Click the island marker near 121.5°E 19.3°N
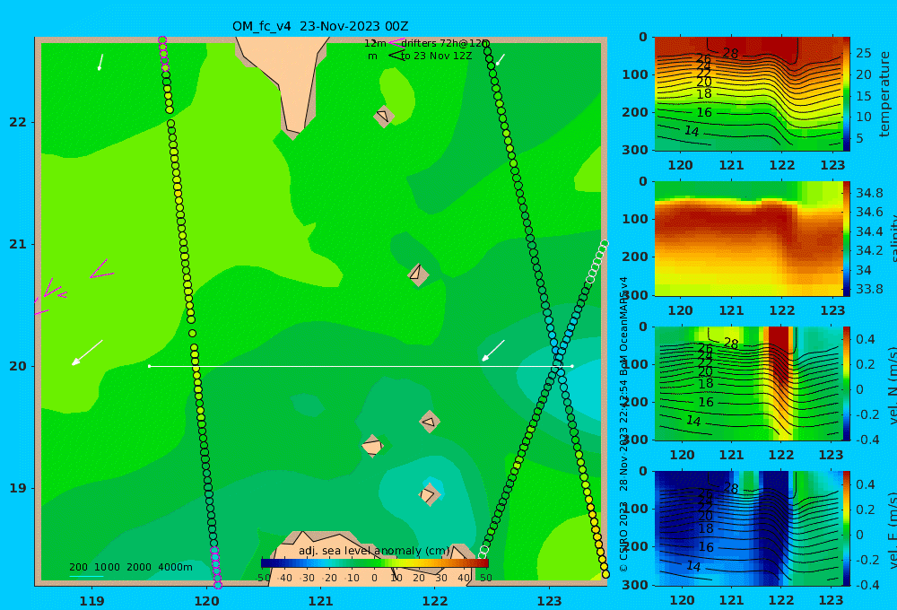This screenshot has width=897, height=610. point(372,446)
